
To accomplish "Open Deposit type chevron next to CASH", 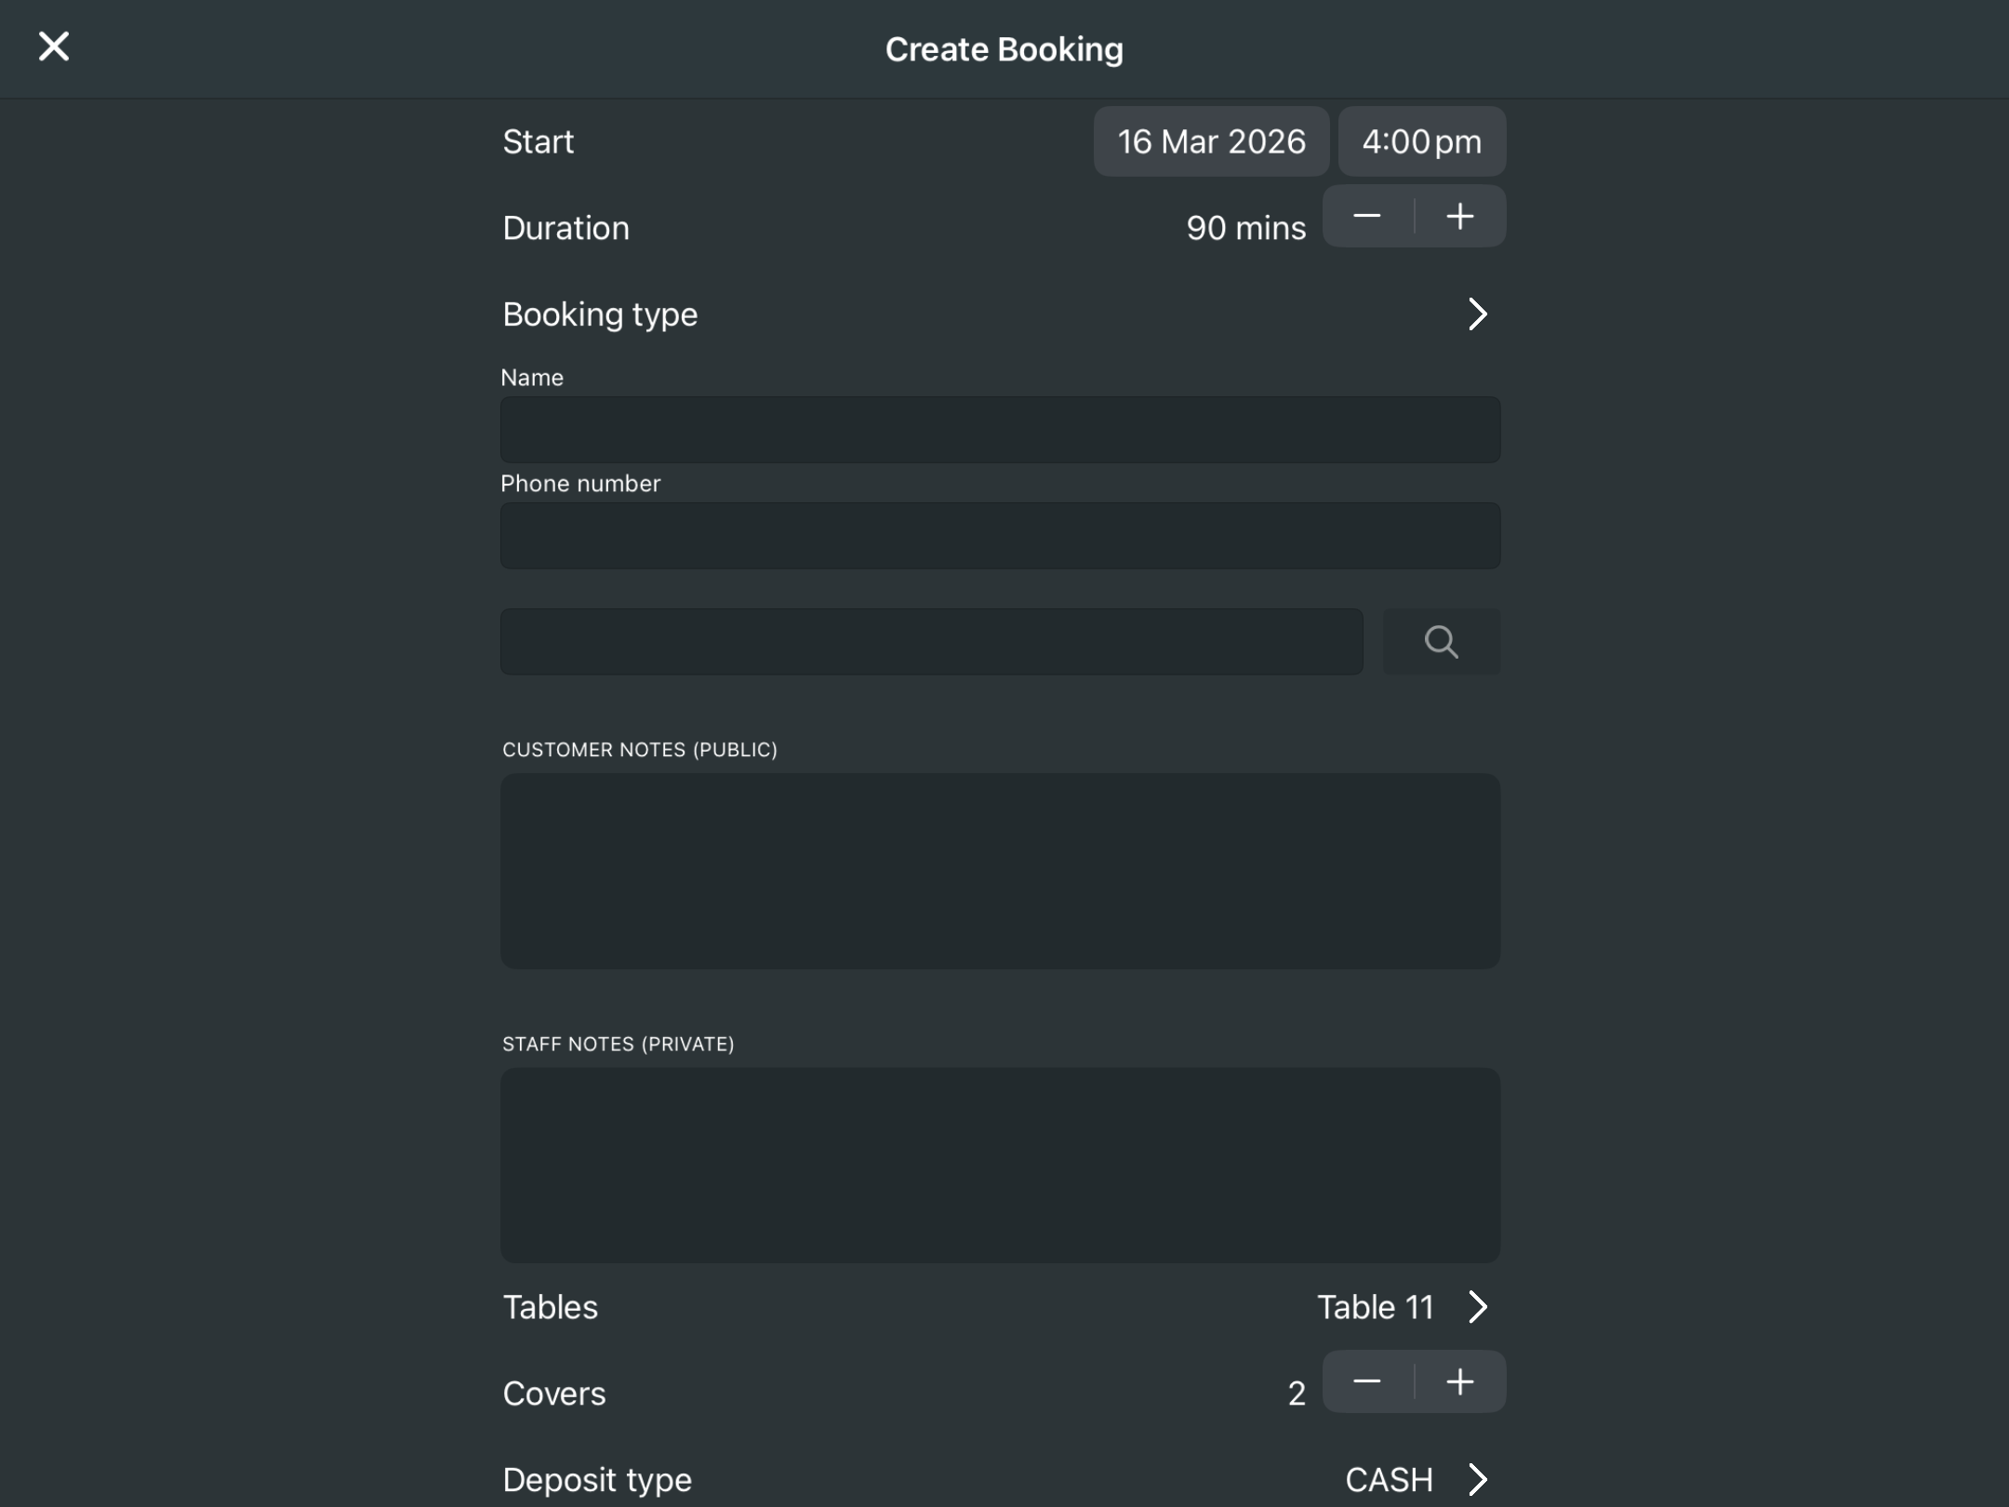I will point(1477,1479).
